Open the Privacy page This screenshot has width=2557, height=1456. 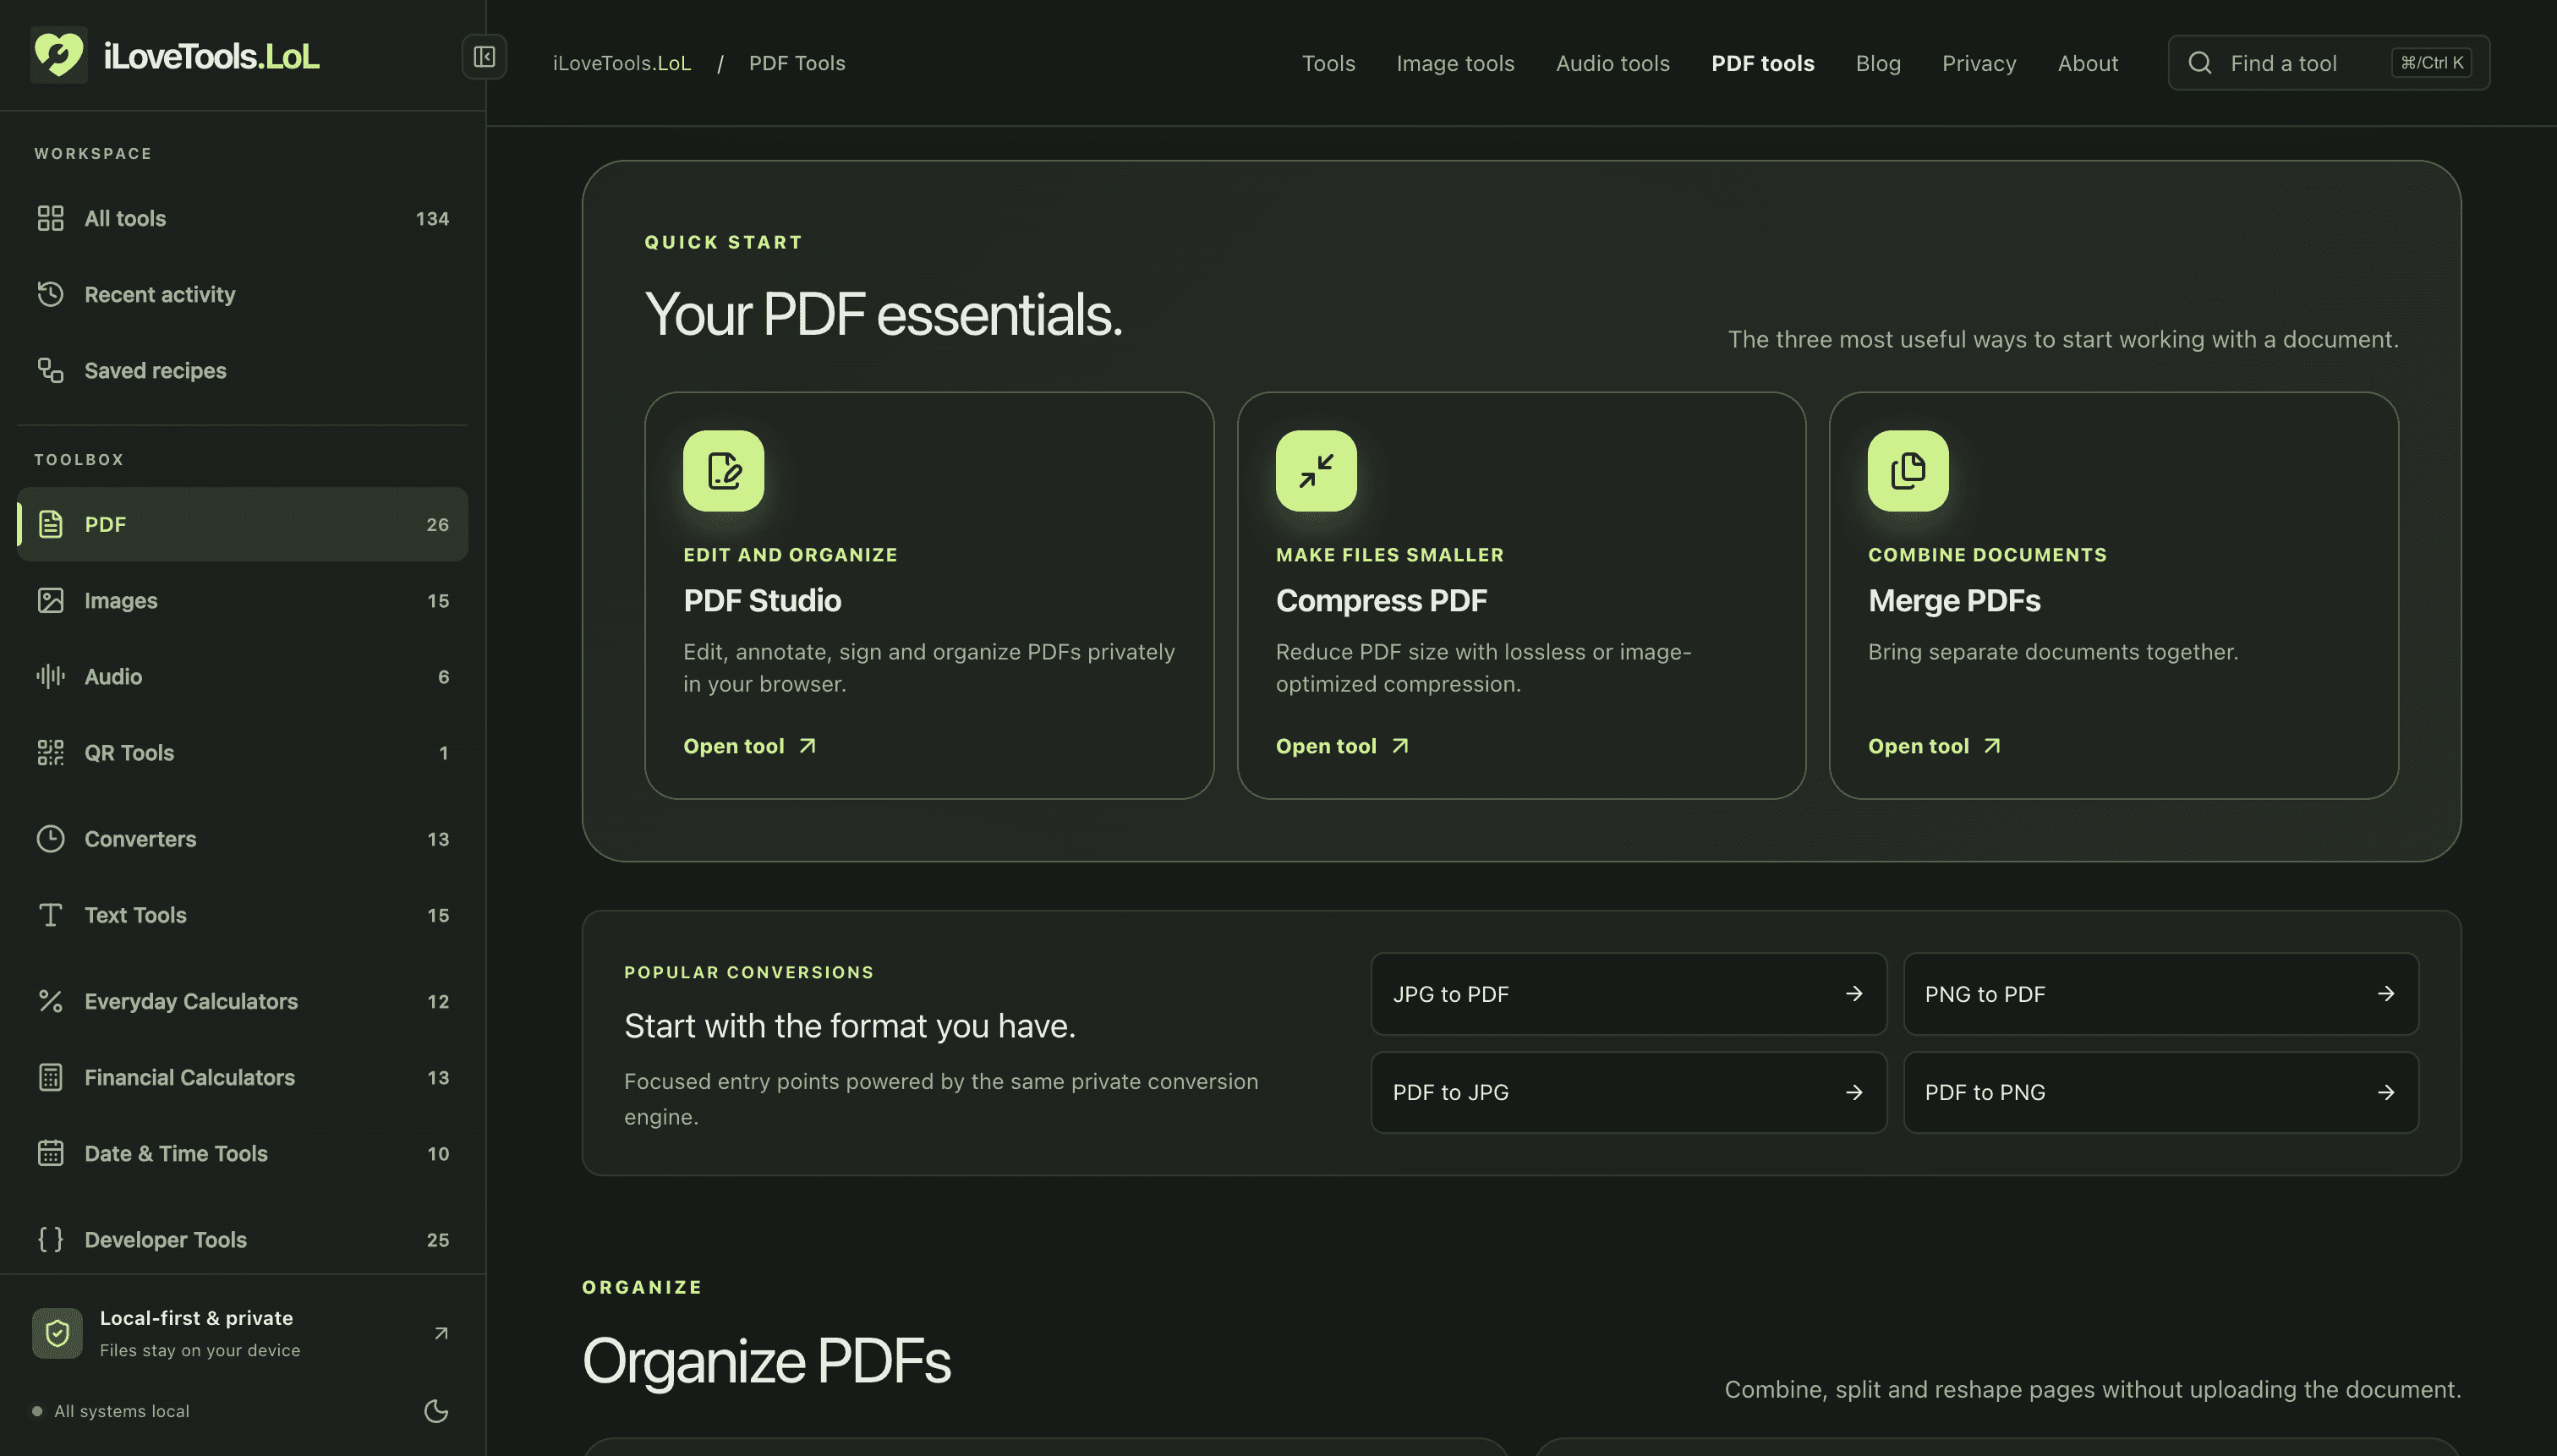pyautogui.click(x=1978, y=63)
